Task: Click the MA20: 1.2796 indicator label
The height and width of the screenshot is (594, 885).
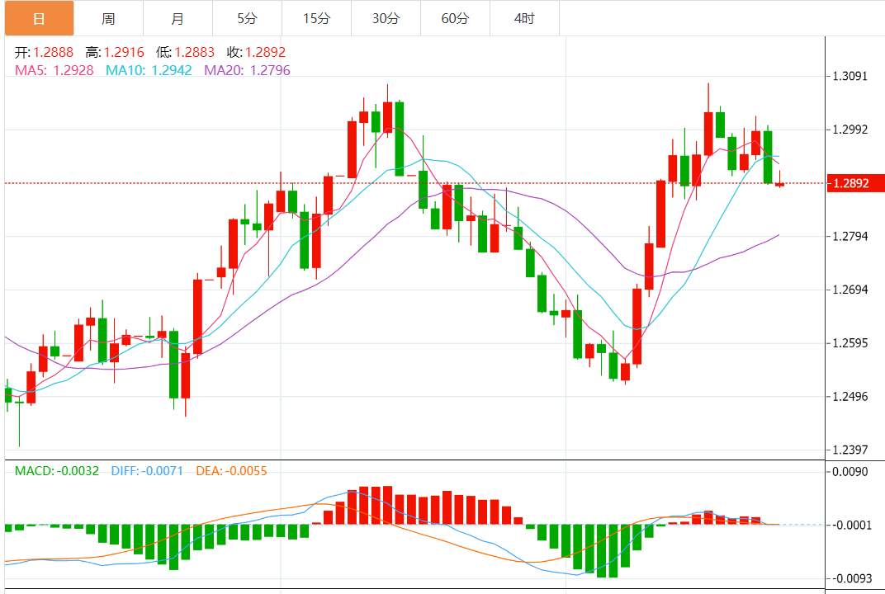Action: tap(247, 70)
